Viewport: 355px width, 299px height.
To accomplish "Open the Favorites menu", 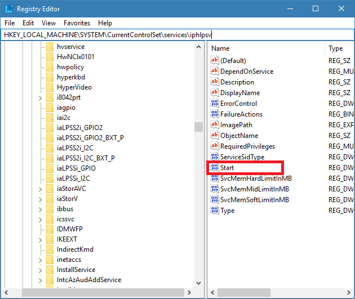I will click(77, 23).
